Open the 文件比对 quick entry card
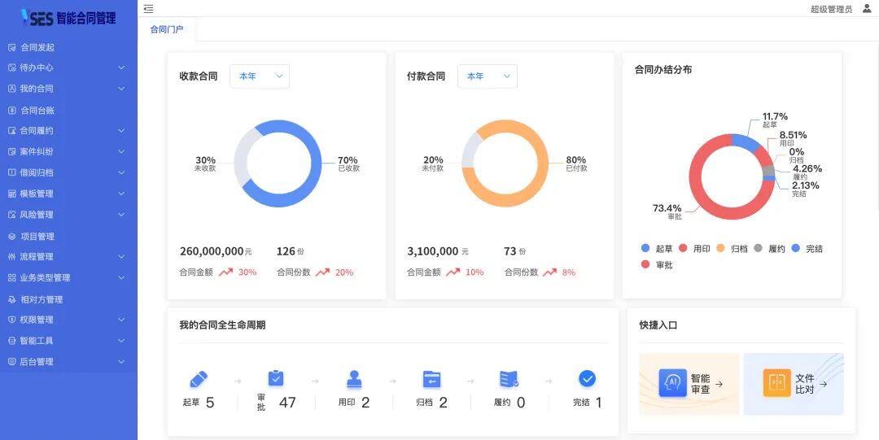 794,384
